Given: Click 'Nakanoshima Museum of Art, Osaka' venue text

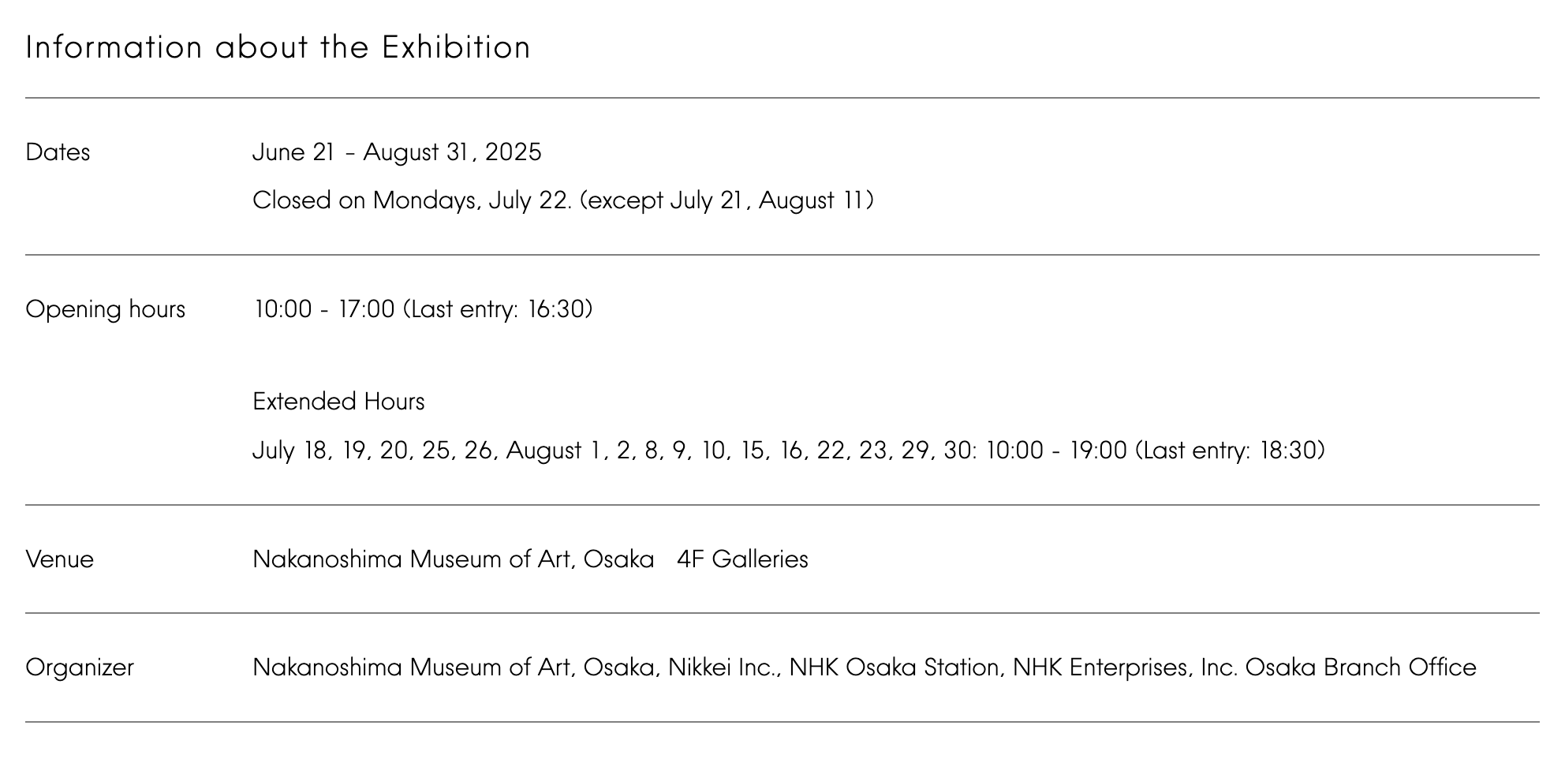Looking at the screenshot, I should pyautogui.click(x=454, y=559).
